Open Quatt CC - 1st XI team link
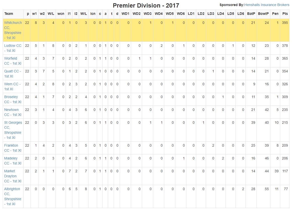 [13, 74]
